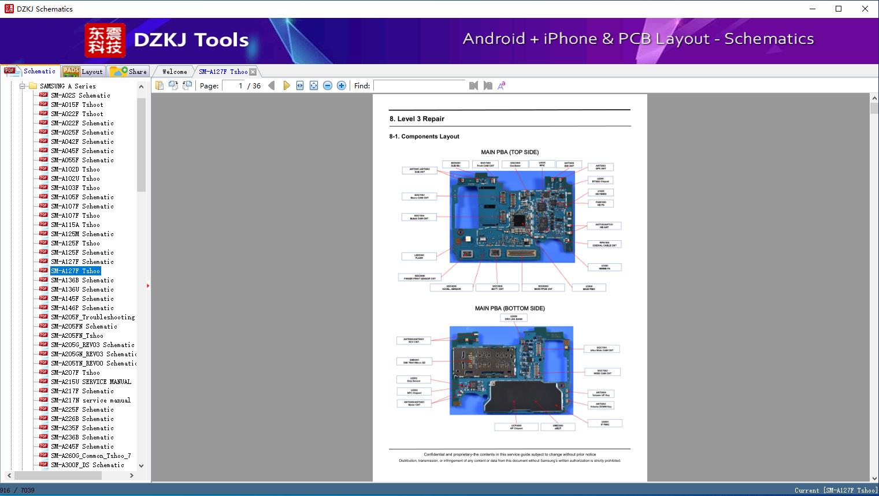Select SM-A107F Schematic tree entry

tap(82, 206)
